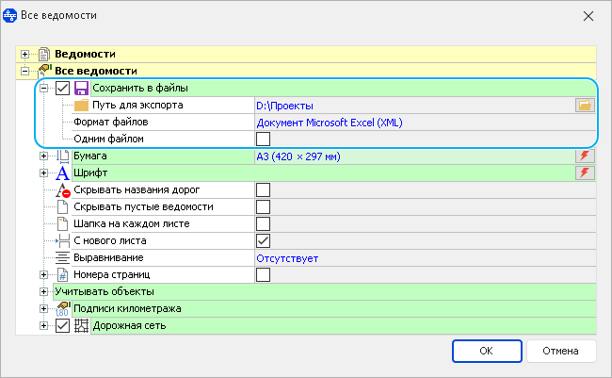The image size is (612, 378).
Task: Click folder icon beside Путь для экспорта
Action: (x=81, y=105)
